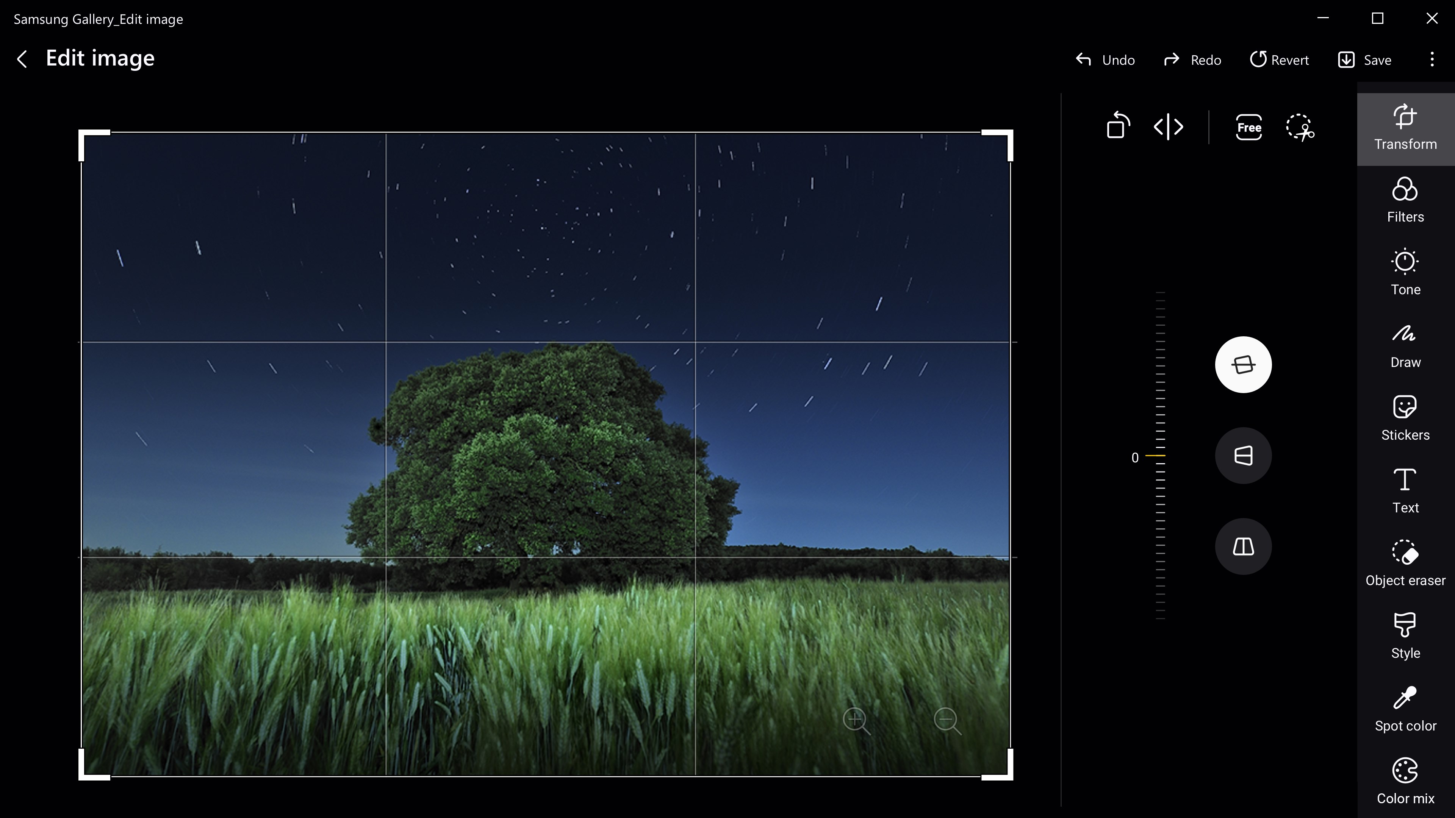This screenshot has width=1455, height=818.
Task: Open the Stickers panel
Action: (1405, 417)
